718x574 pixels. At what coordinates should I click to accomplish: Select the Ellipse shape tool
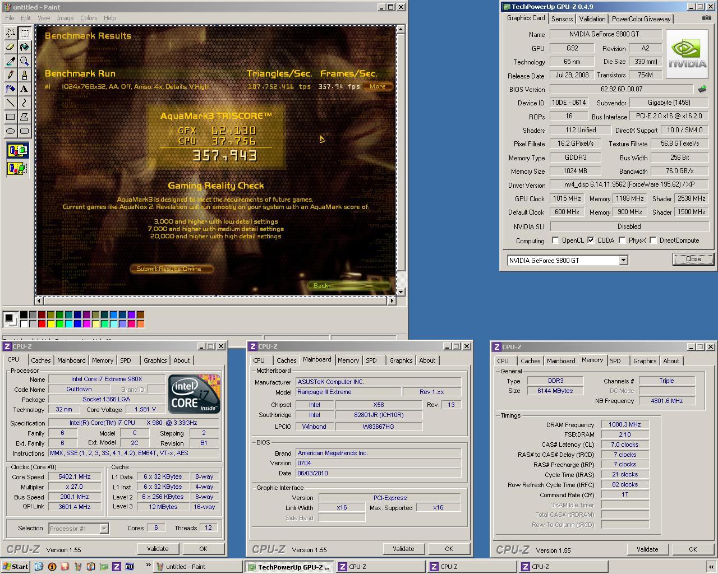(x=11, y=131)
